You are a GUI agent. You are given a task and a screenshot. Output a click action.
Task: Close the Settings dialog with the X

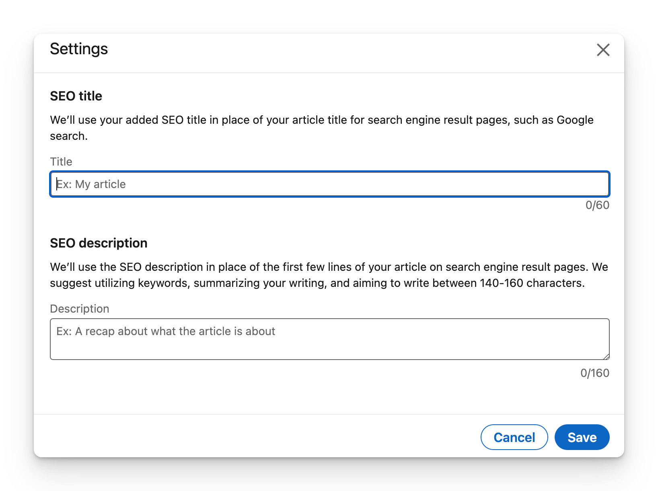click(603, 50)
